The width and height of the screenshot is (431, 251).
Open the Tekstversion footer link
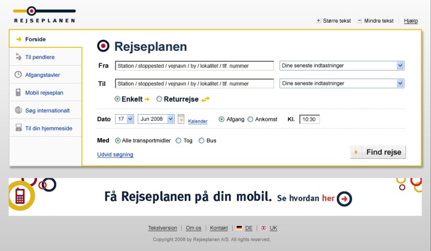click(163, 228)
